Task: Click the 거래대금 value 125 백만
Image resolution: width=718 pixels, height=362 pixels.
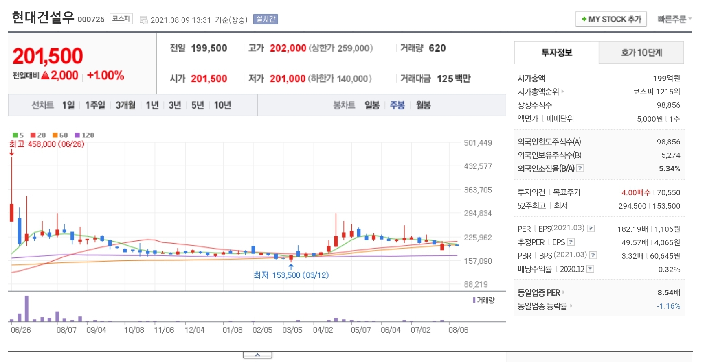Action: (x=454, y=79)
